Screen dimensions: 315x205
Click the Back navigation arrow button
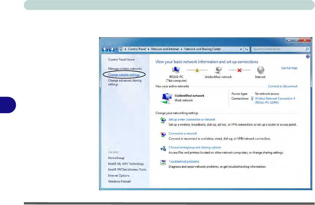[105, 49]
